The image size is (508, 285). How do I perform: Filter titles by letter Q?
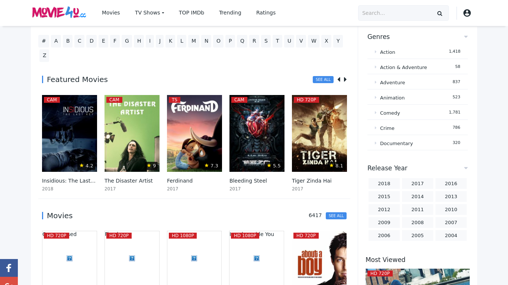(x=242, y=41)
